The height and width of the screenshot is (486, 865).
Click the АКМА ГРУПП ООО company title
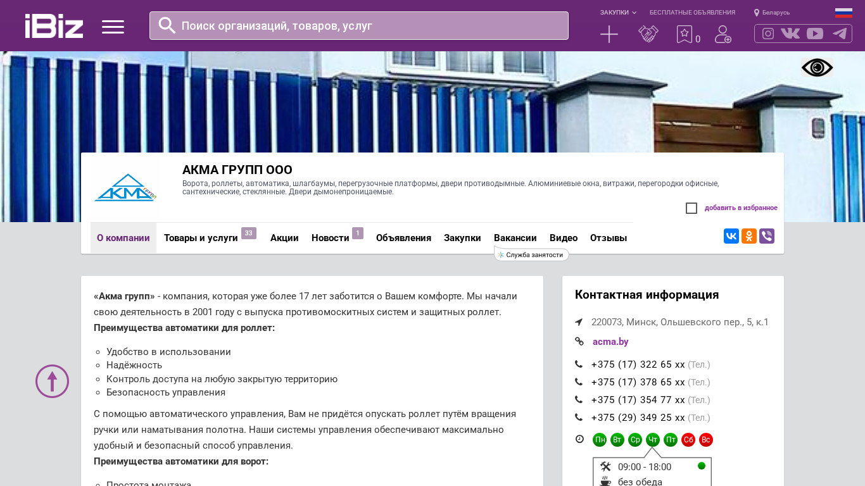point(237,170)
